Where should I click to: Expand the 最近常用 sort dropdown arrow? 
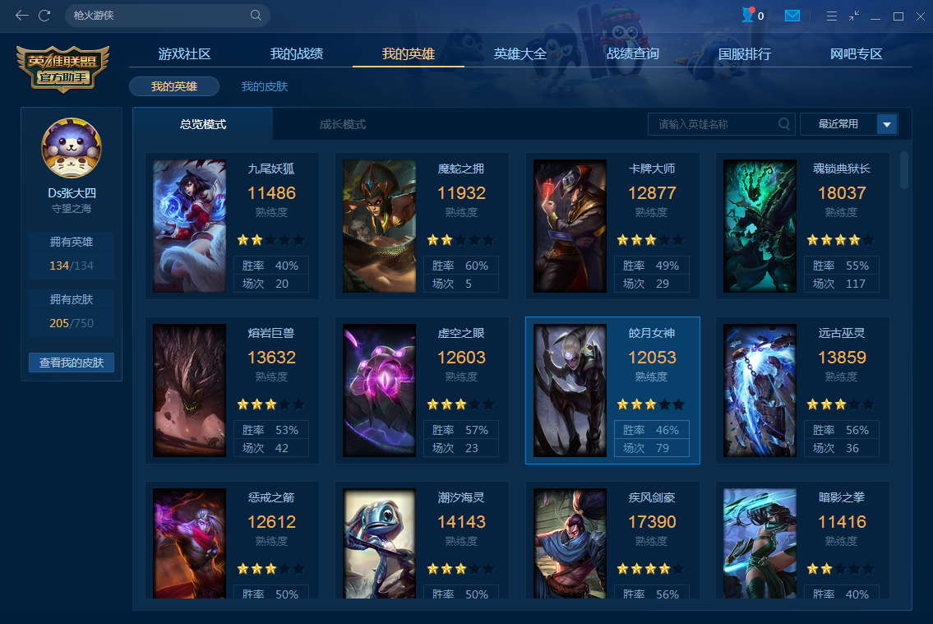click(887, 124)
